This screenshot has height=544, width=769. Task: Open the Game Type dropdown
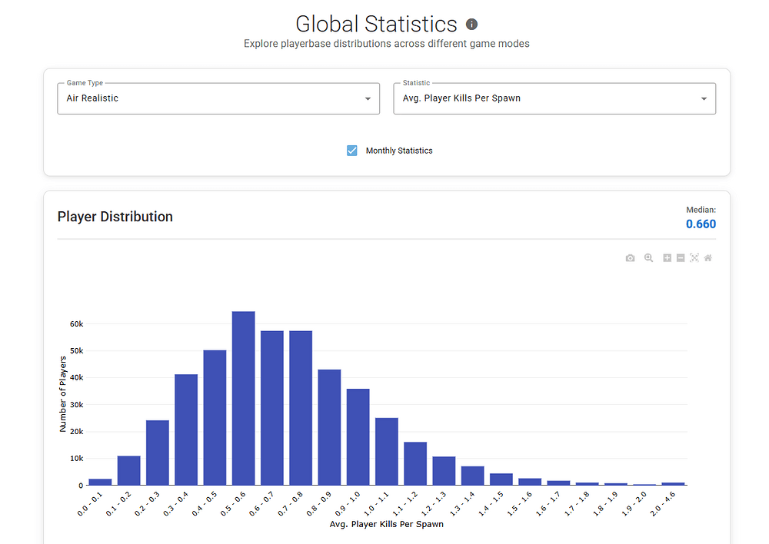[218, 98]
